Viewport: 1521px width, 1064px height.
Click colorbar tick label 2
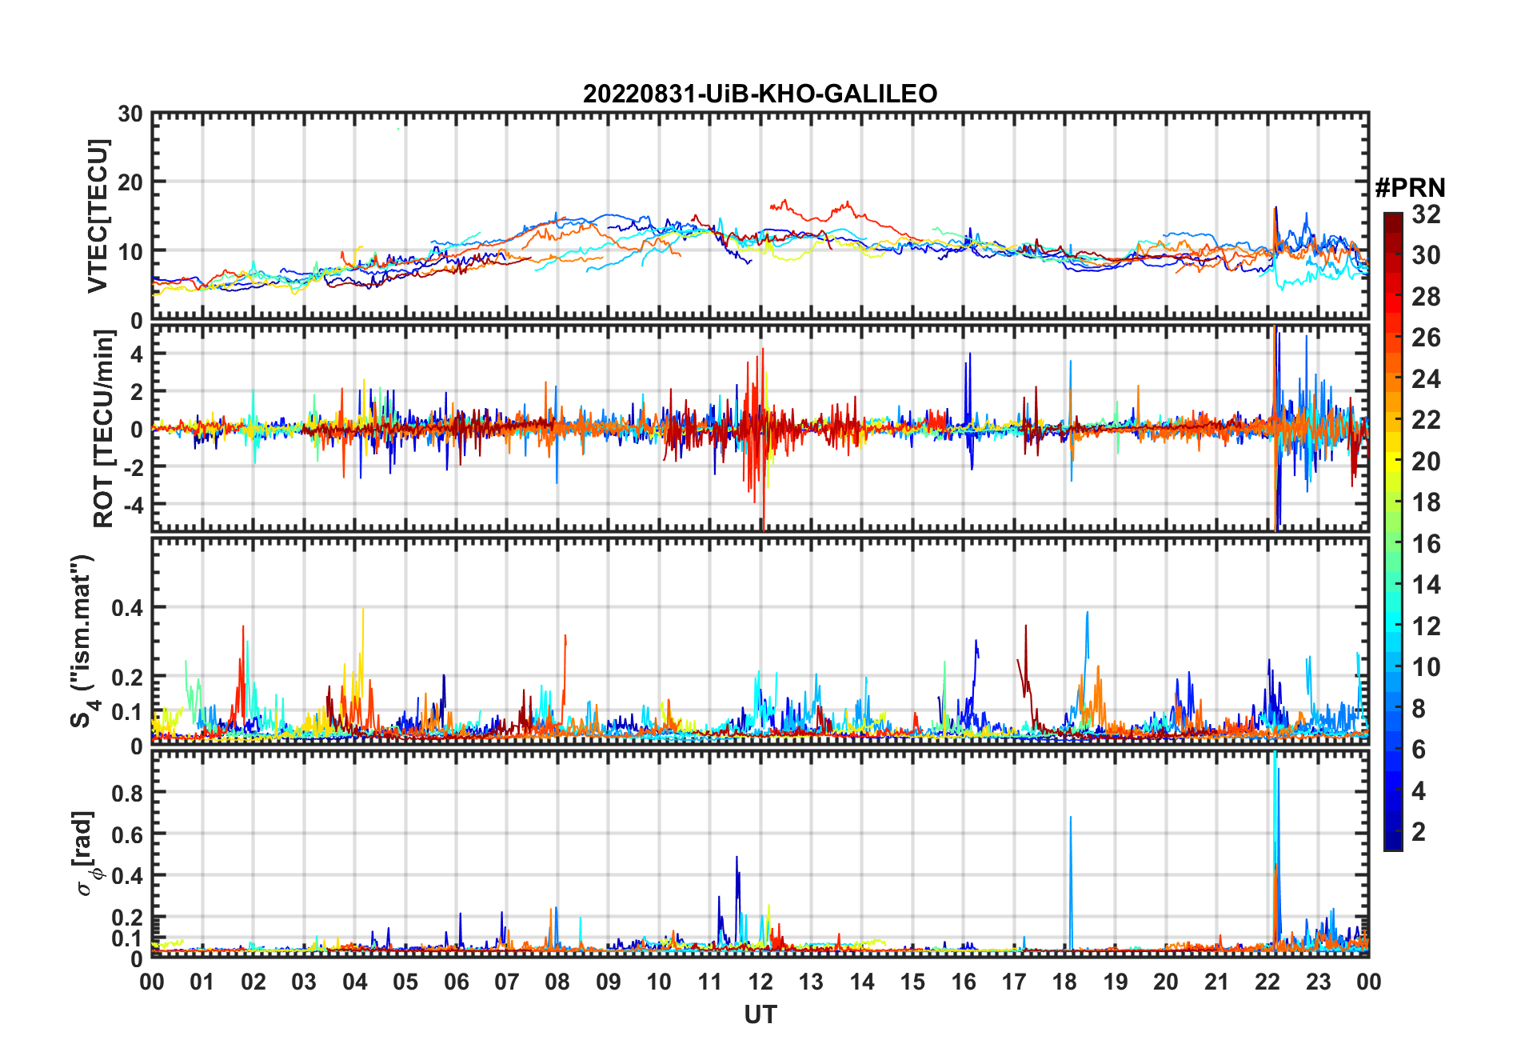pyautogui.click(x=1419, y=832)
